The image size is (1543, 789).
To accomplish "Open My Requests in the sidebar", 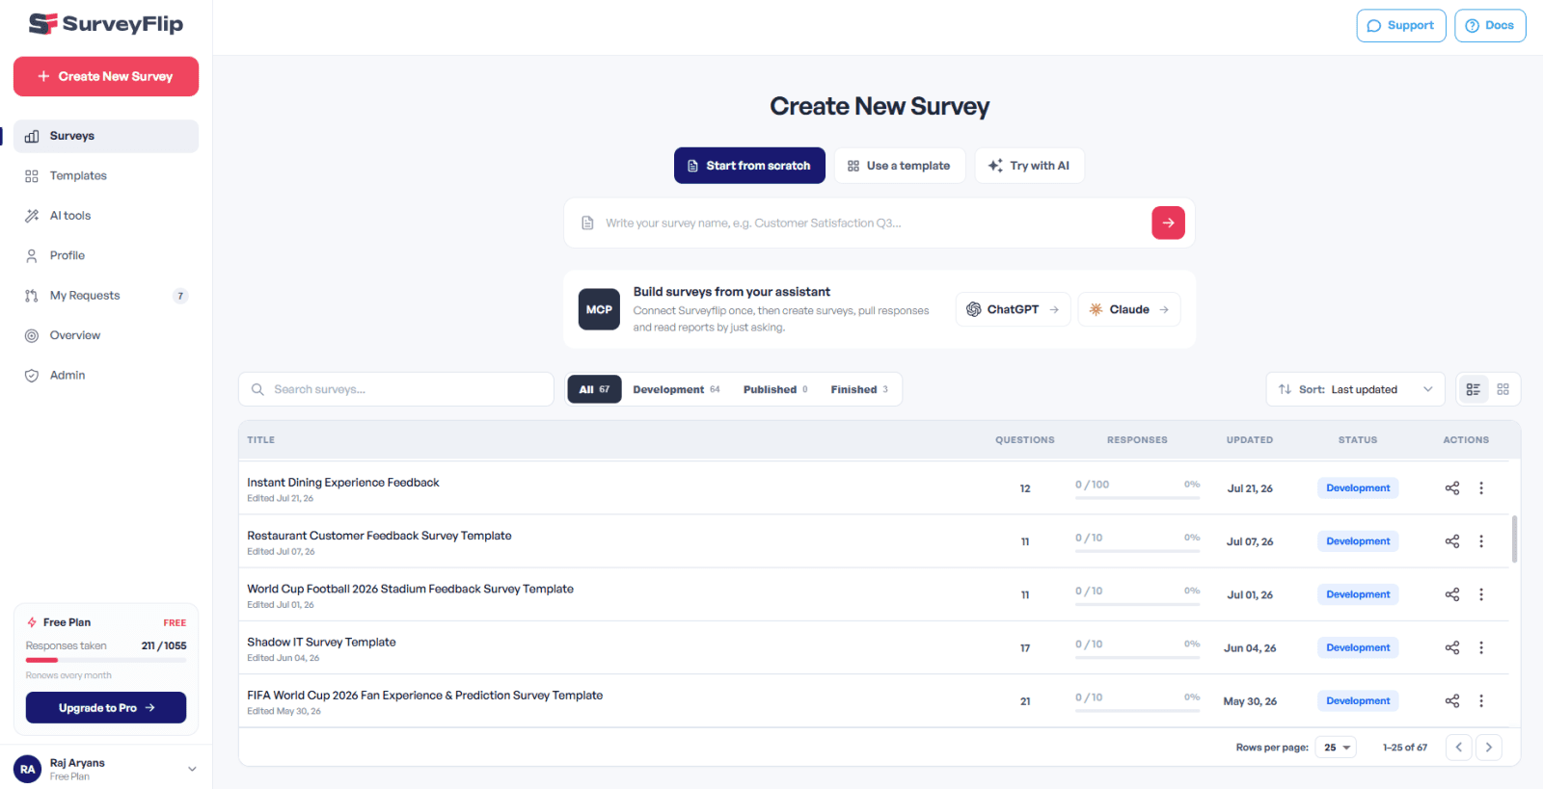I will click(x=106, y=296).
